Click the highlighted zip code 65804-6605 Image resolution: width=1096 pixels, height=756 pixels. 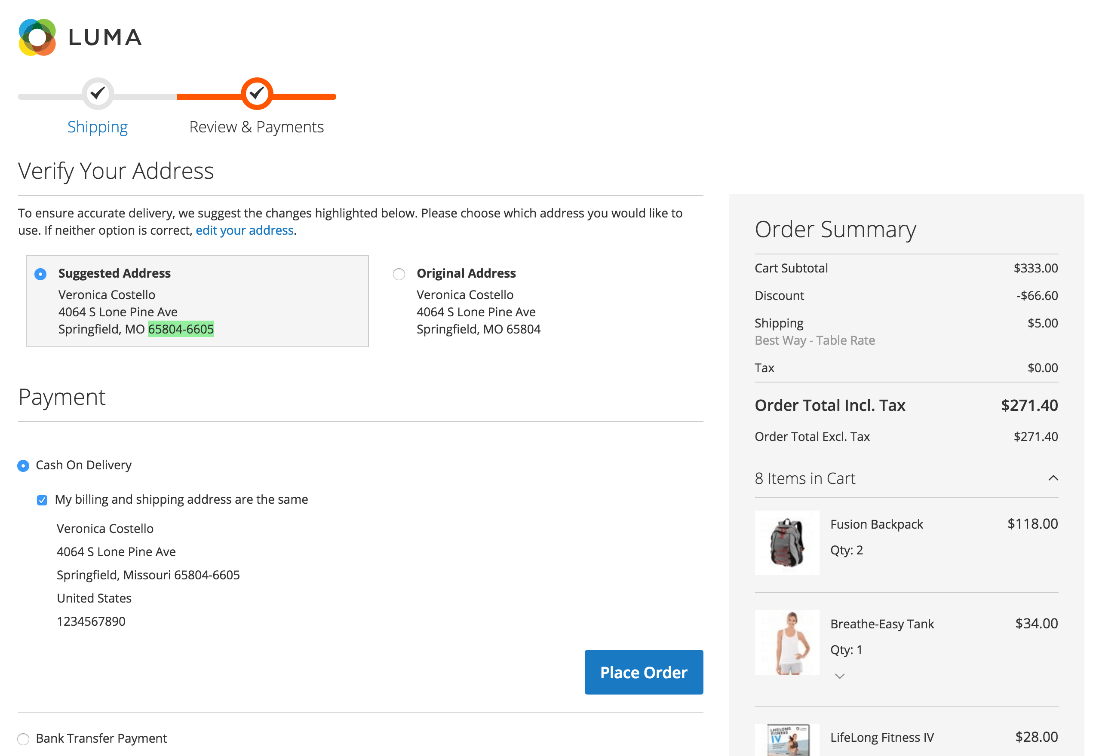[181, 329]
